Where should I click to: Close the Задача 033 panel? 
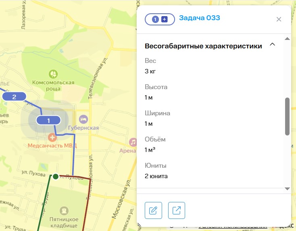[x=279, y=19]
